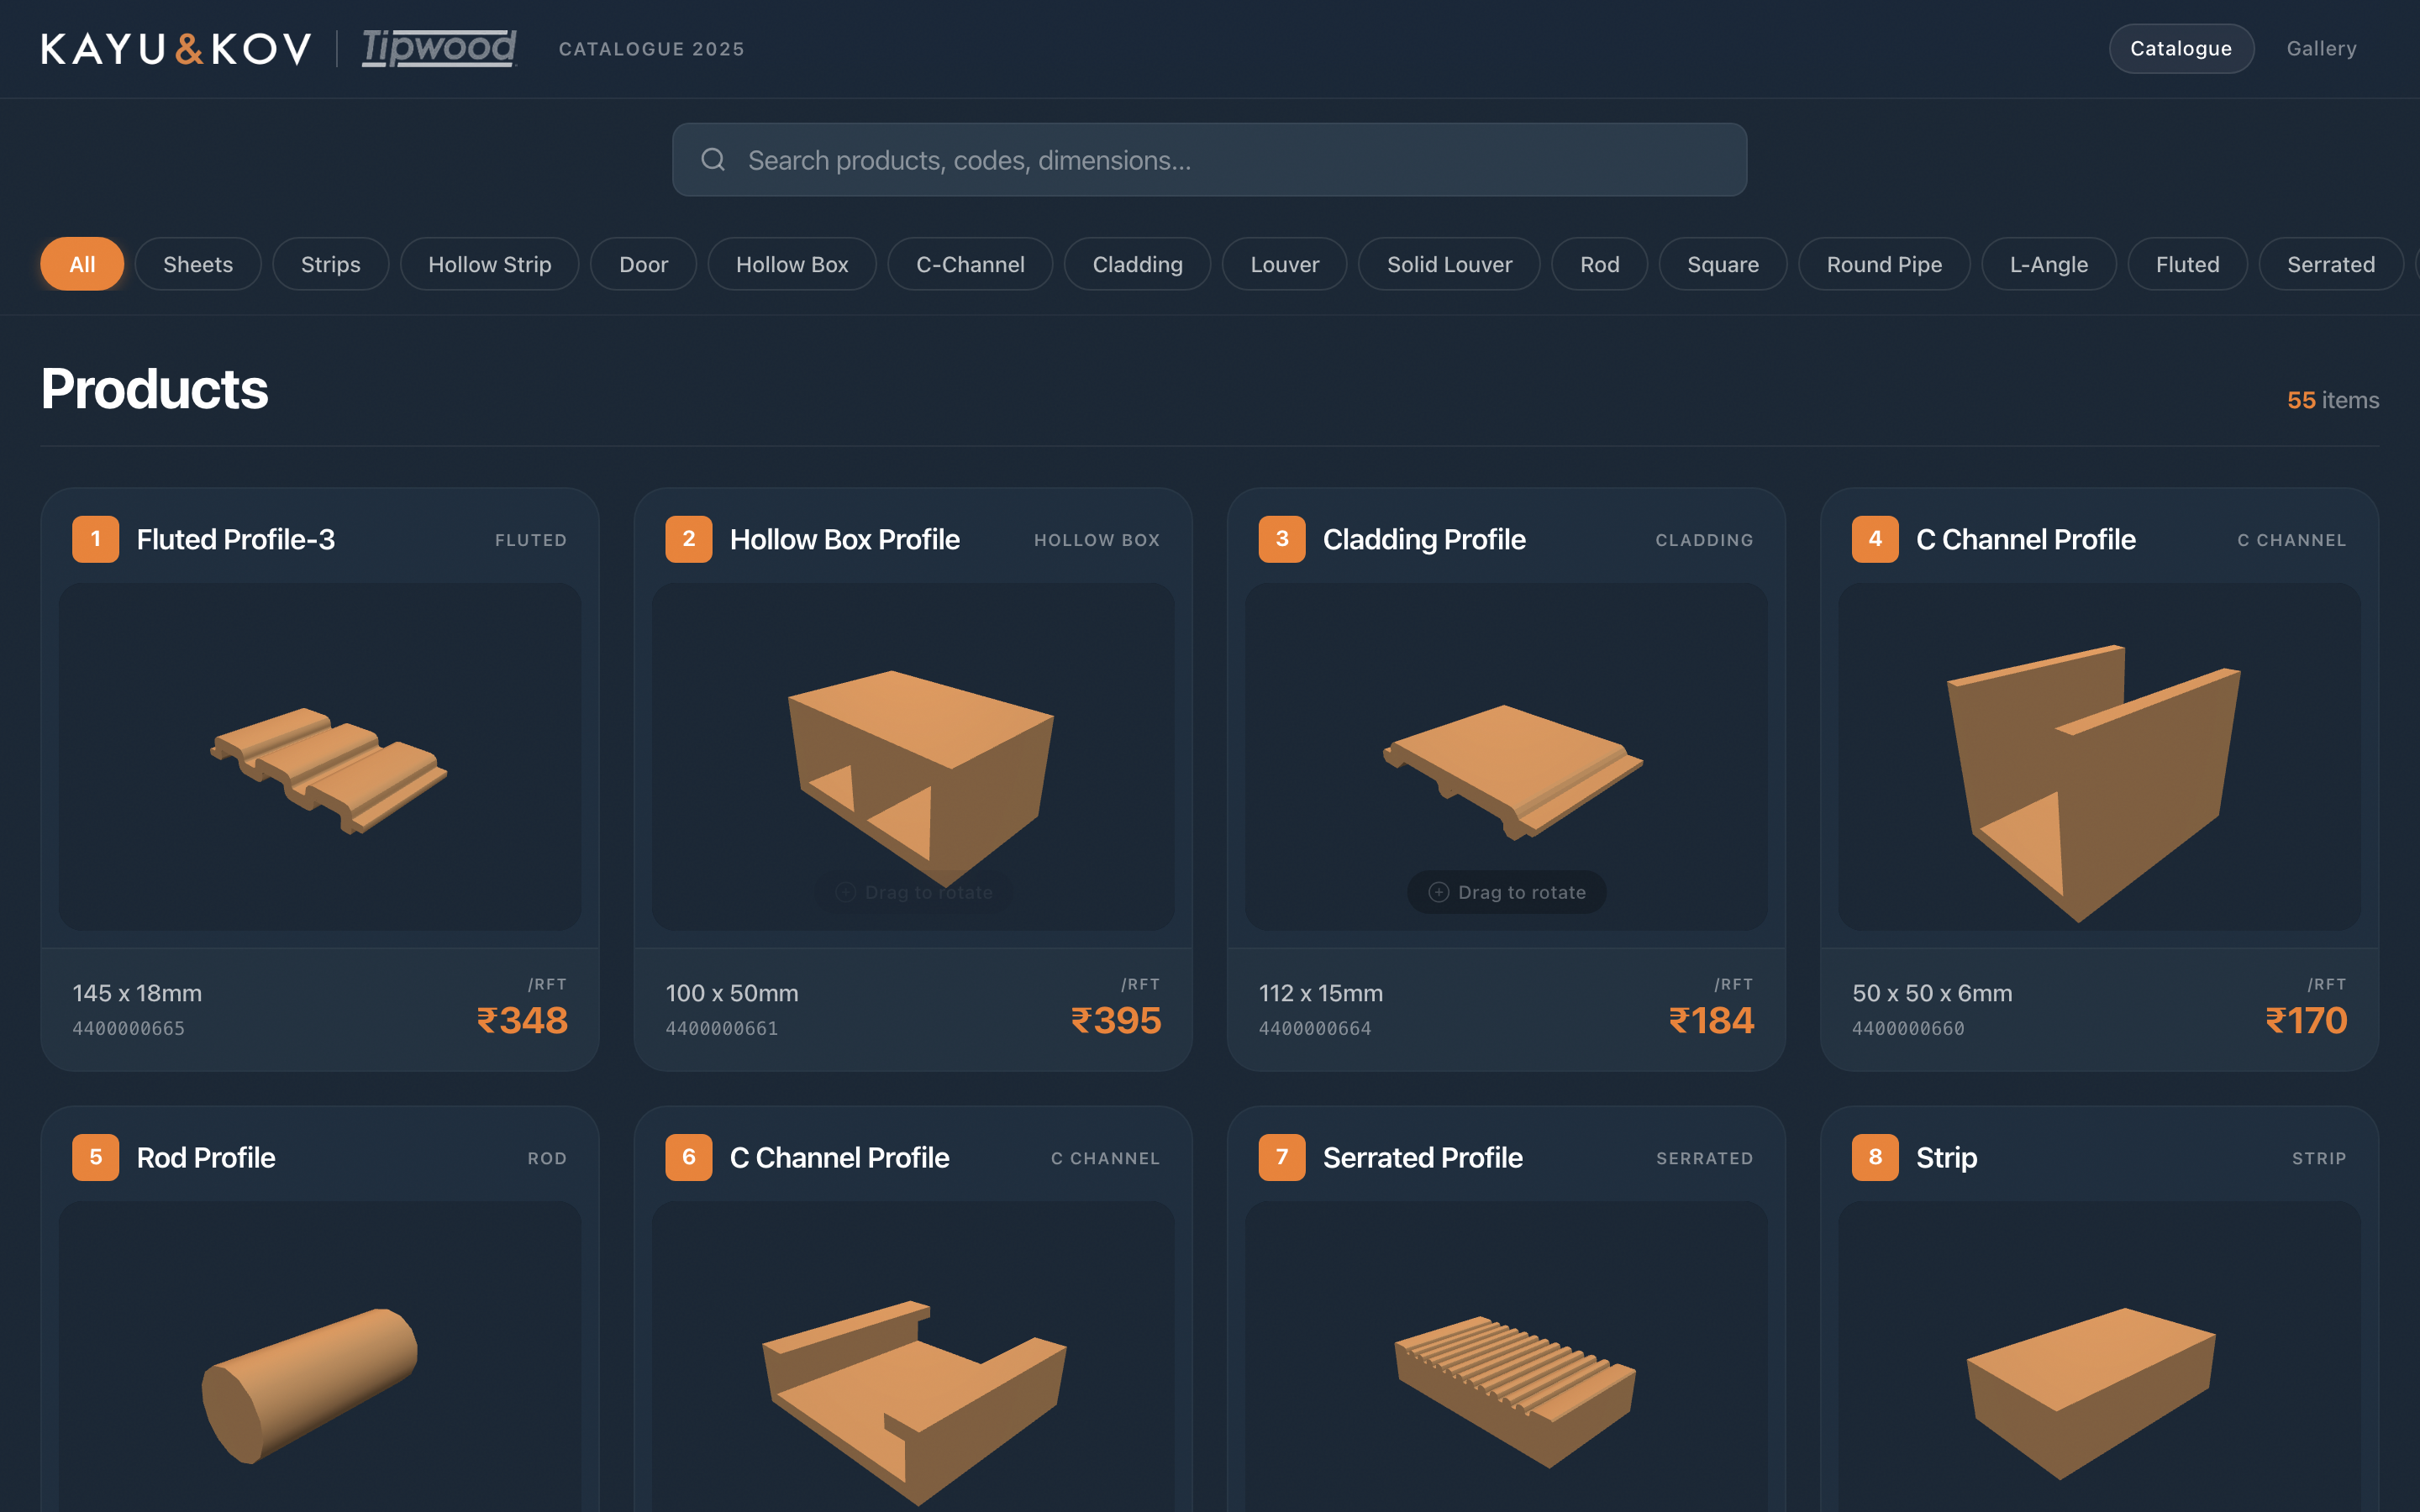Focus the product search field
The image size is (2420, 1512).
click(1209, 160)
